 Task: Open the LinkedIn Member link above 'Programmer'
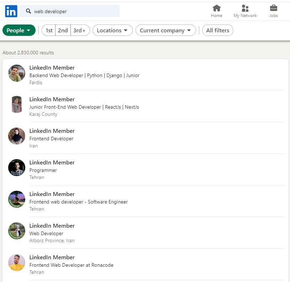coord(52,162)
